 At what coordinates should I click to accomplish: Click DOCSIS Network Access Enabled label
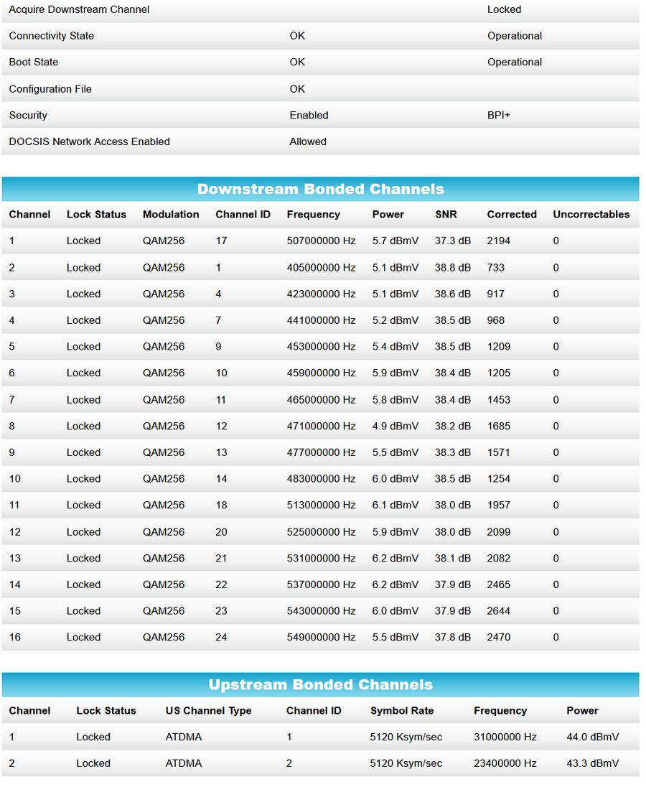click(x=89, y=142)
